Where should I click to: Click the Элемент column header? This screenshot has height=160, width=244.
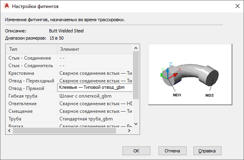(95, 49)
